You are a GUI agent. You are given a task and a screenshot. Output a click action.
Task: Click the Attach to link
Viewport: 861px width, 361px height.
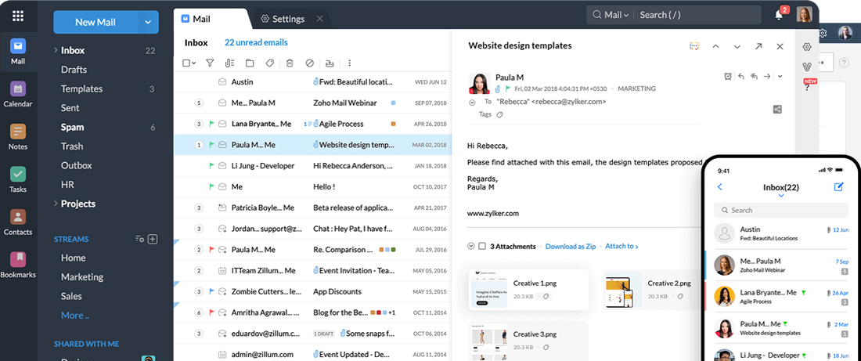[x=621, y=246]
